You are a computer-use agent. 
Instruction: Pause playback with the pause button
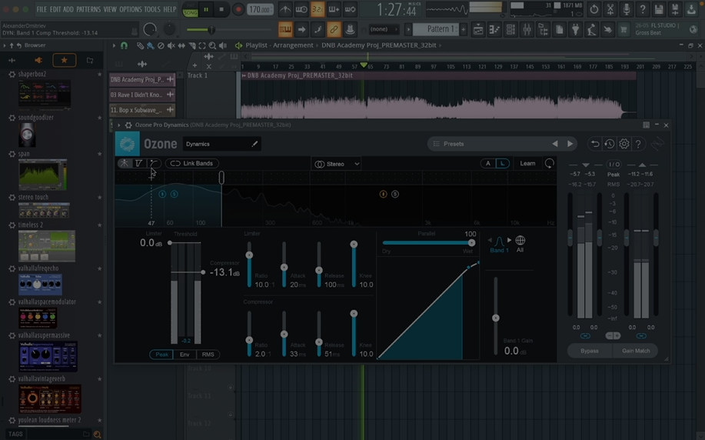coord(206,9)
